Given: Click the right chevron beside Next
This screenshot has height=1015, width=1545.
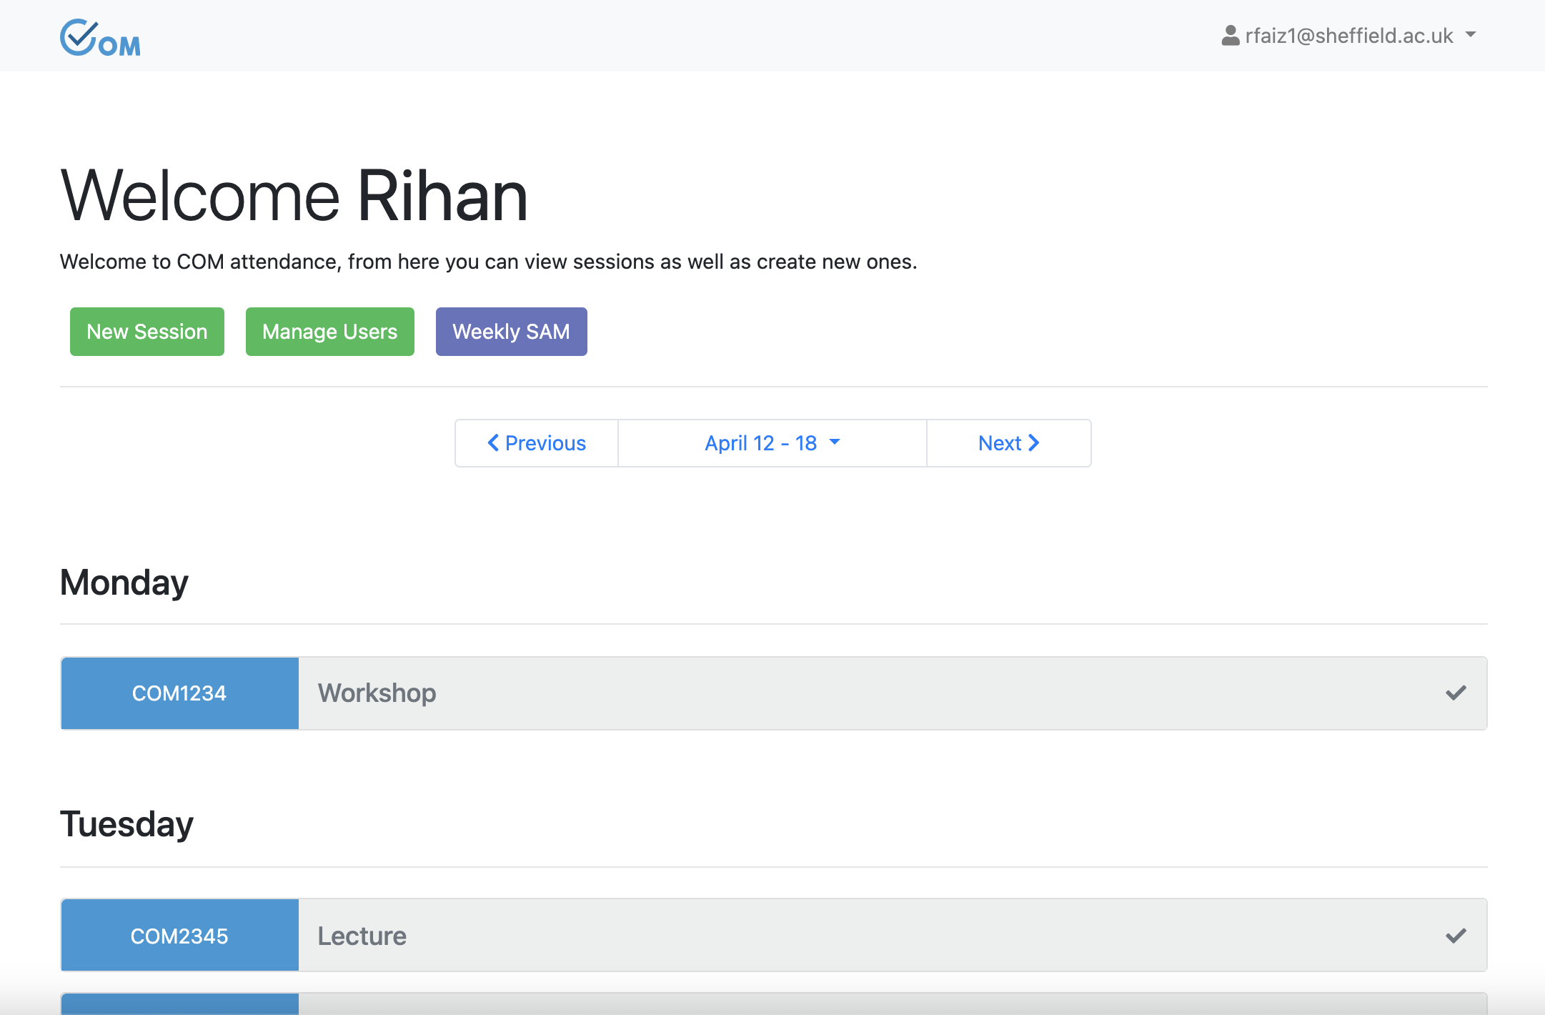Looking at the screenshot, I should (x=1034, y=443).
